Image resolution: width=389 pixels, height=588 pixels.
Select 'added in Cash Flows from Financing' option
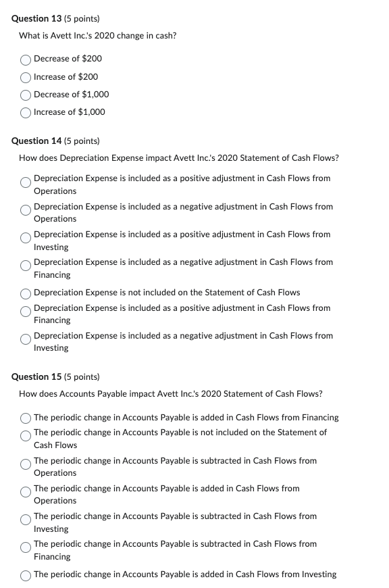(x=25, y=417)
